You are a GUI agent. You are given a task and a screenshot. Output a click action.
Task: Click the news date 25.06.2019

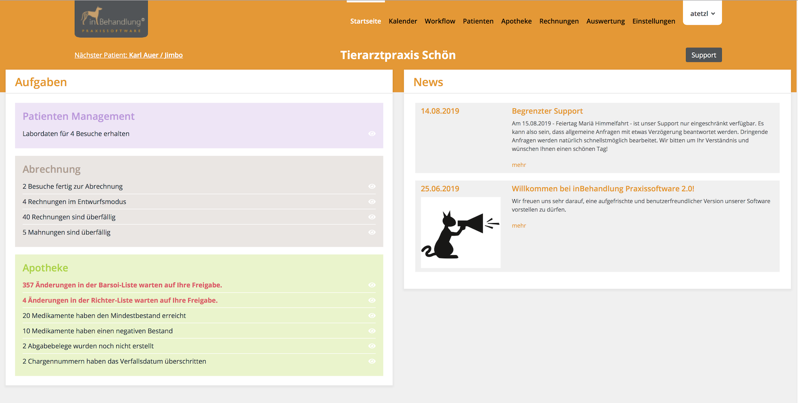point(440,189)
